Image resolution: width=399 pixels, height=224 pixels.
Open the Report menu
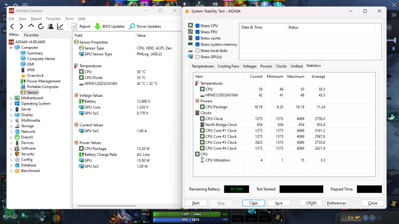tap(36, 19)
